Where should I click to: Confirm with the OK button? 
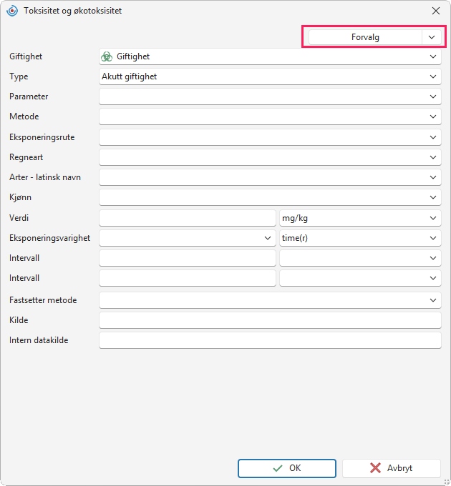tap(287, 468)
